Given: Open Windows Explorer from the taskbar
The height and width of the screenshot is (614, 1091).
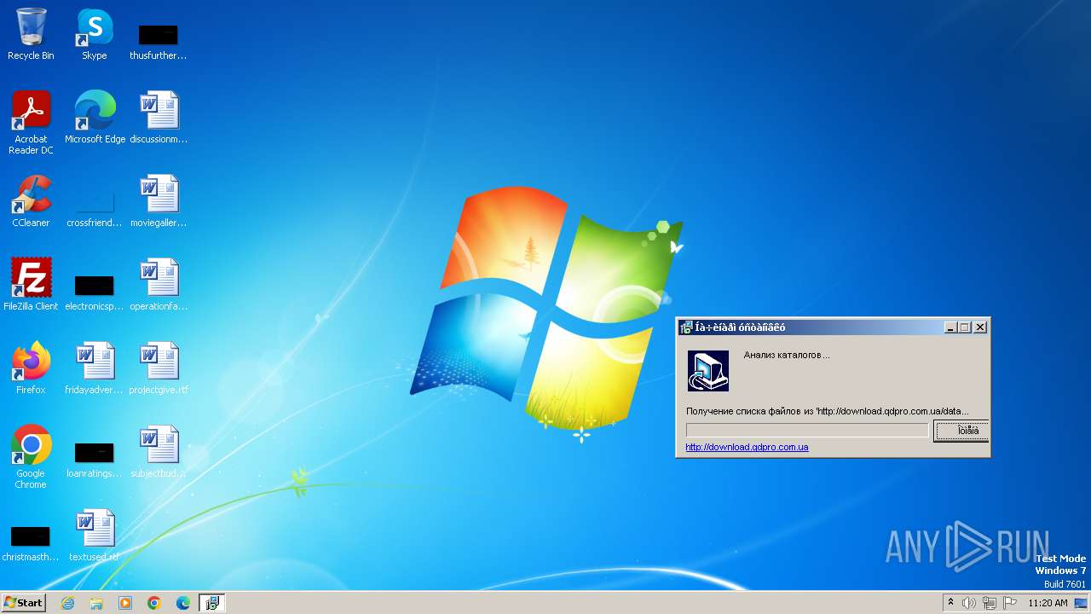Looking at the screenshot, I should pyautogui.click(x=96, y=603).
